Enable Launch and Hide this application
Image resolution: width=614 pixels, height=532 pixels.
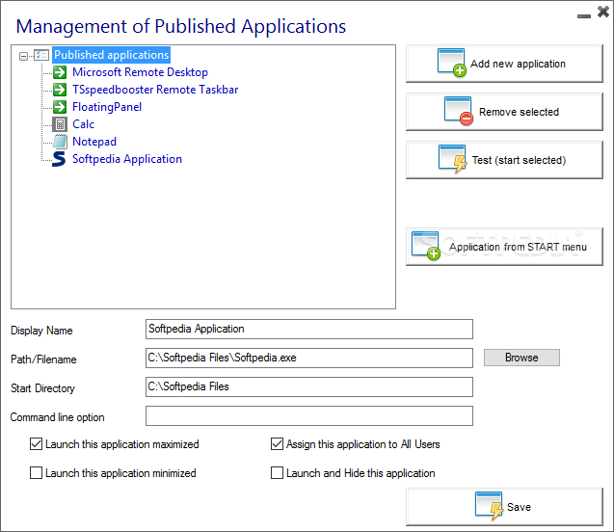(x=277, y=473)
